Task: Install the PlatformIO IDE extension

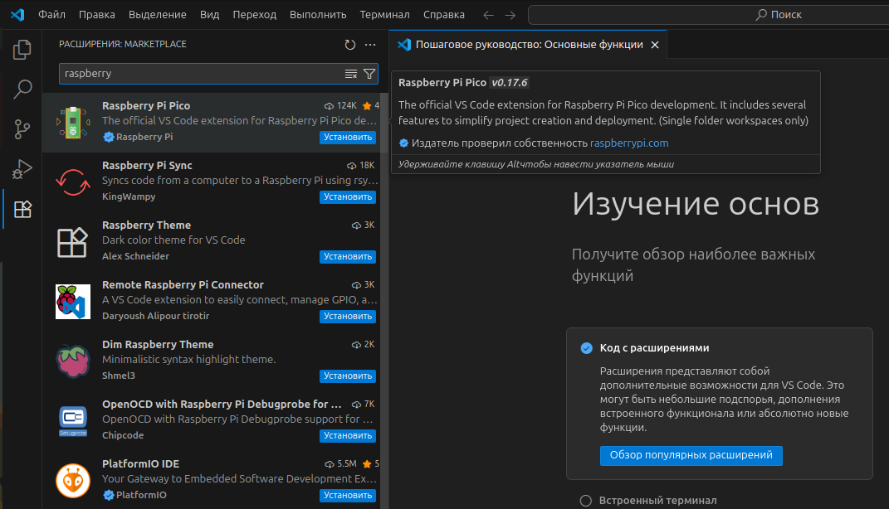Action: 348,496
